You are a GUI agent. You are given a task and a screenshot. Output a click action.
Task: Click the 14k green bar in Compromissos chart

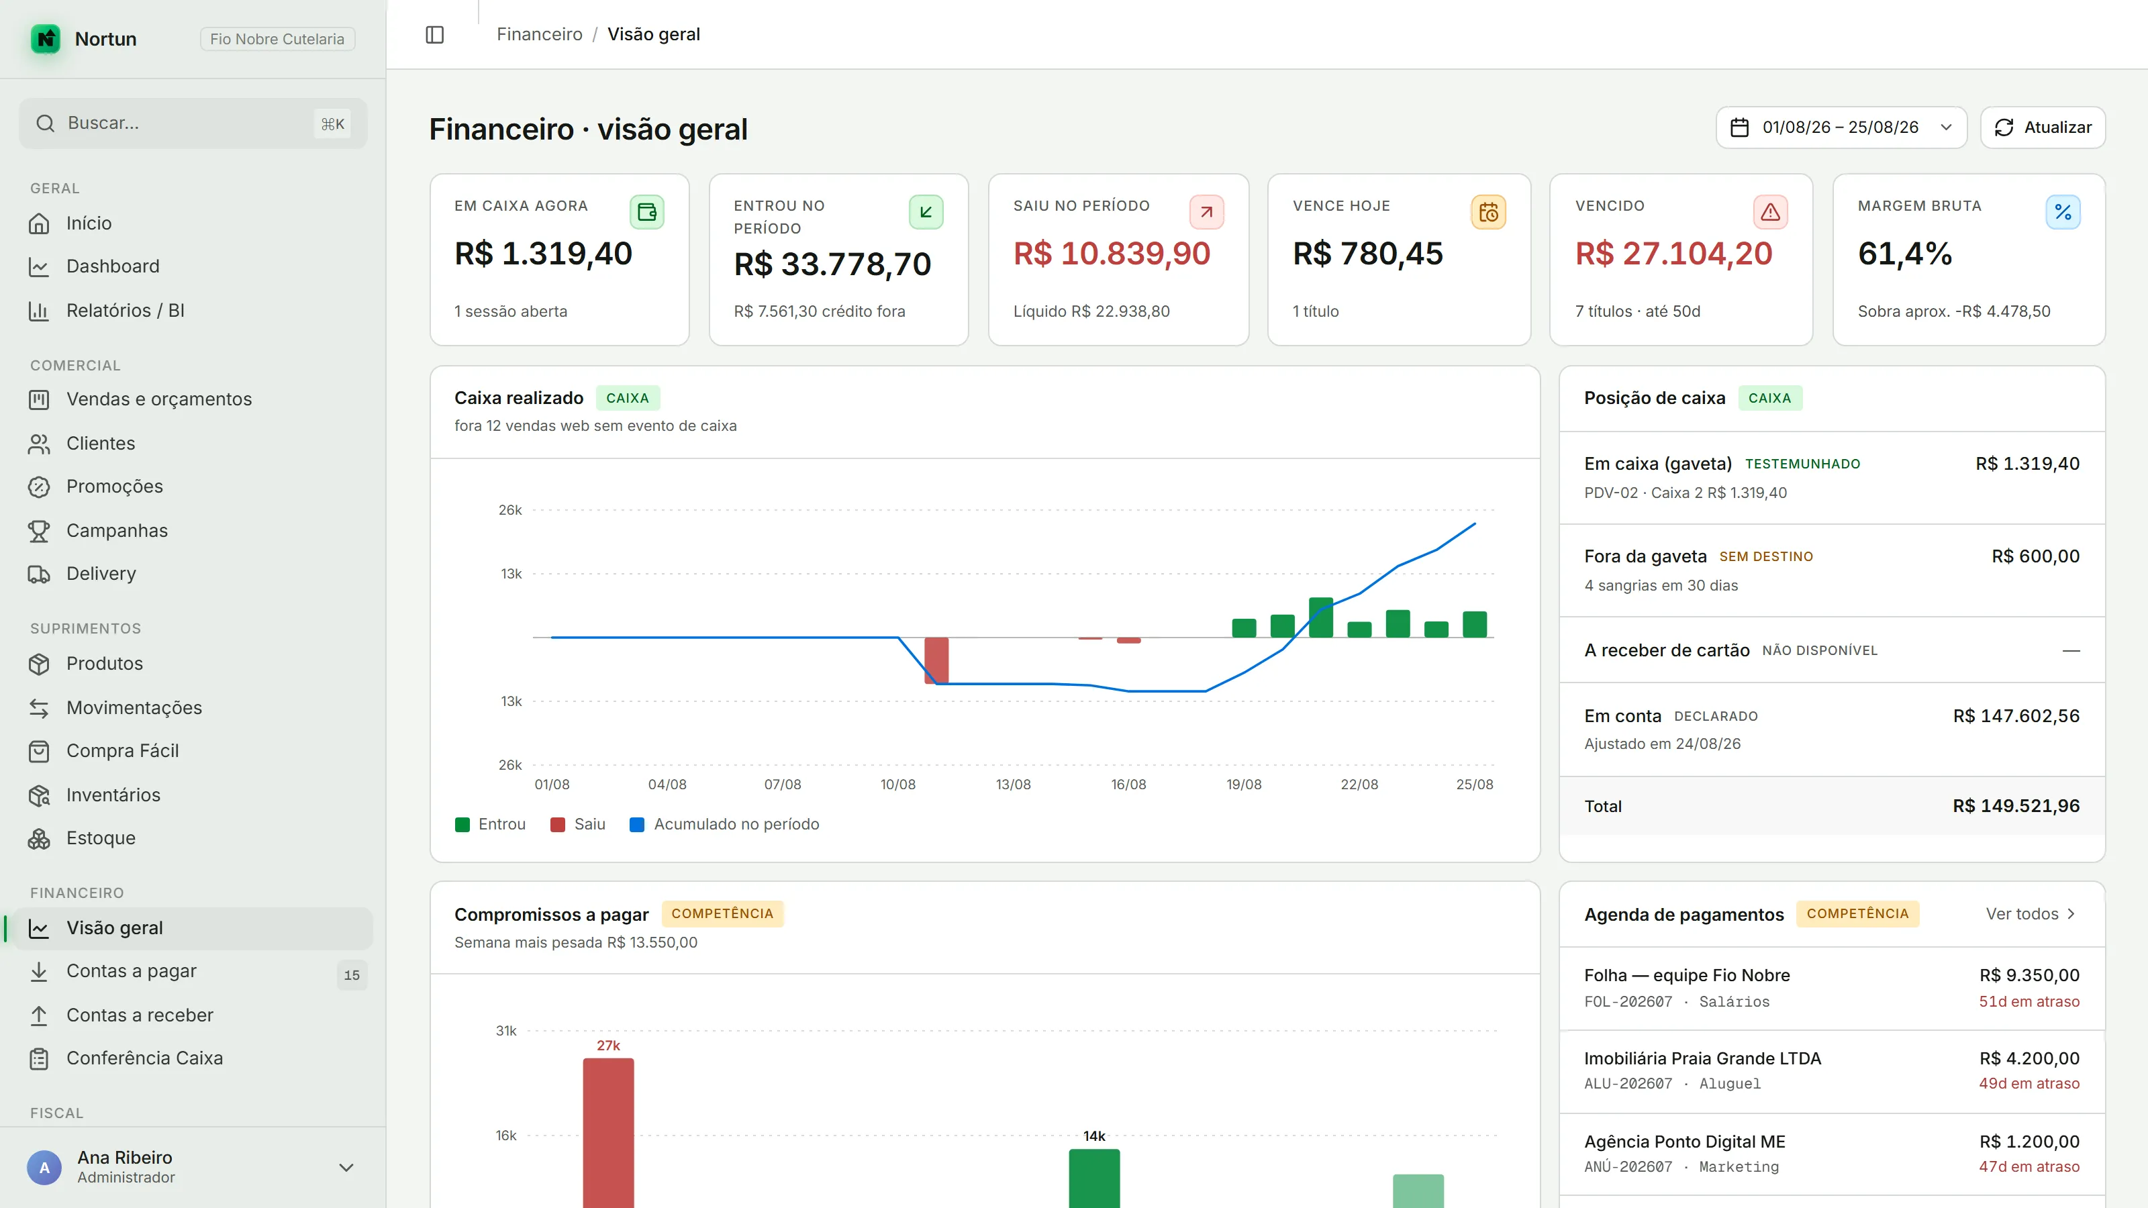tap(1094, 1179)
